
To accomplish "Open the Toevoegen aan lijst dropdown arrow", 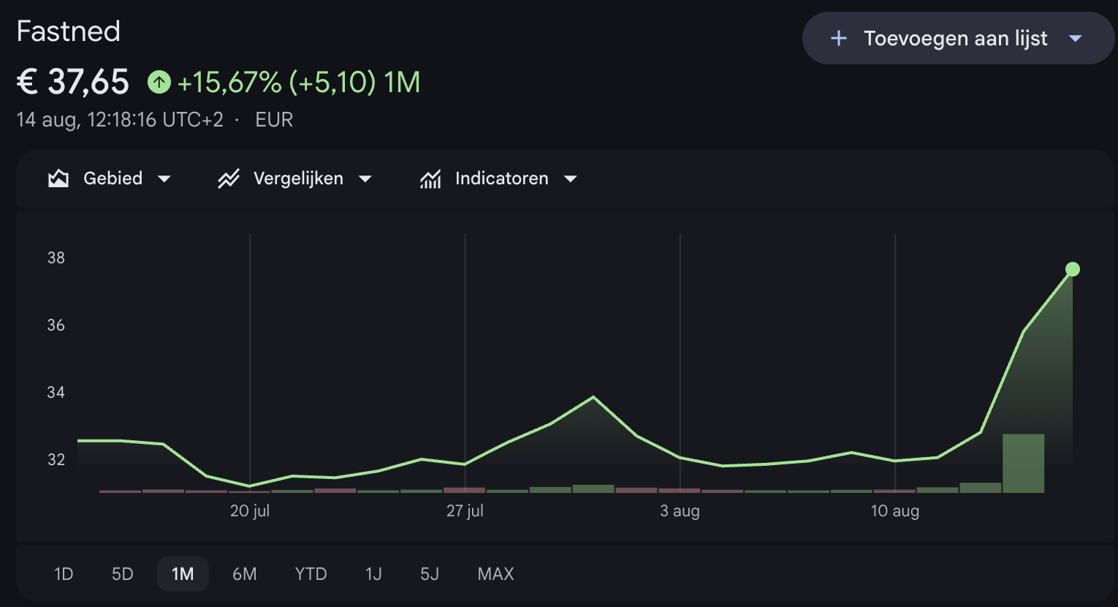I will [1076, 38].
